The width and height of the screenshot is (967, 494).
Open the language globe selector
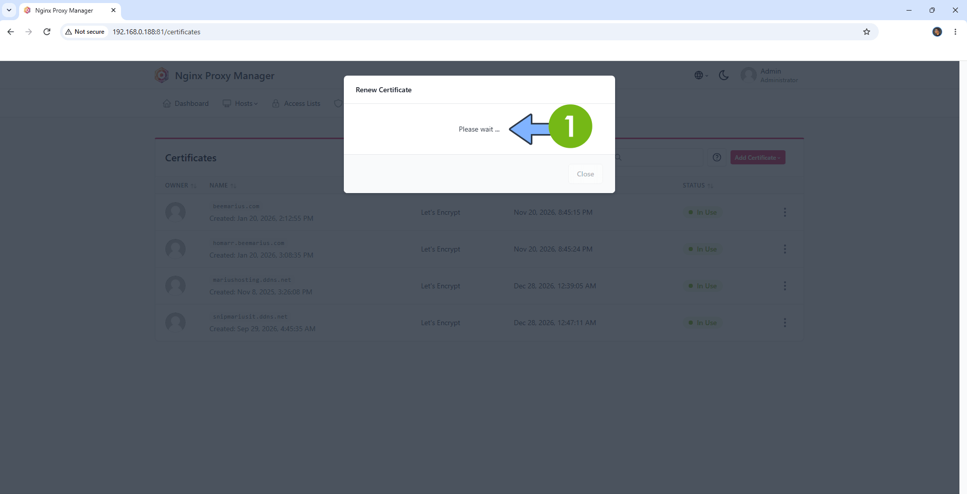[701, 75]
